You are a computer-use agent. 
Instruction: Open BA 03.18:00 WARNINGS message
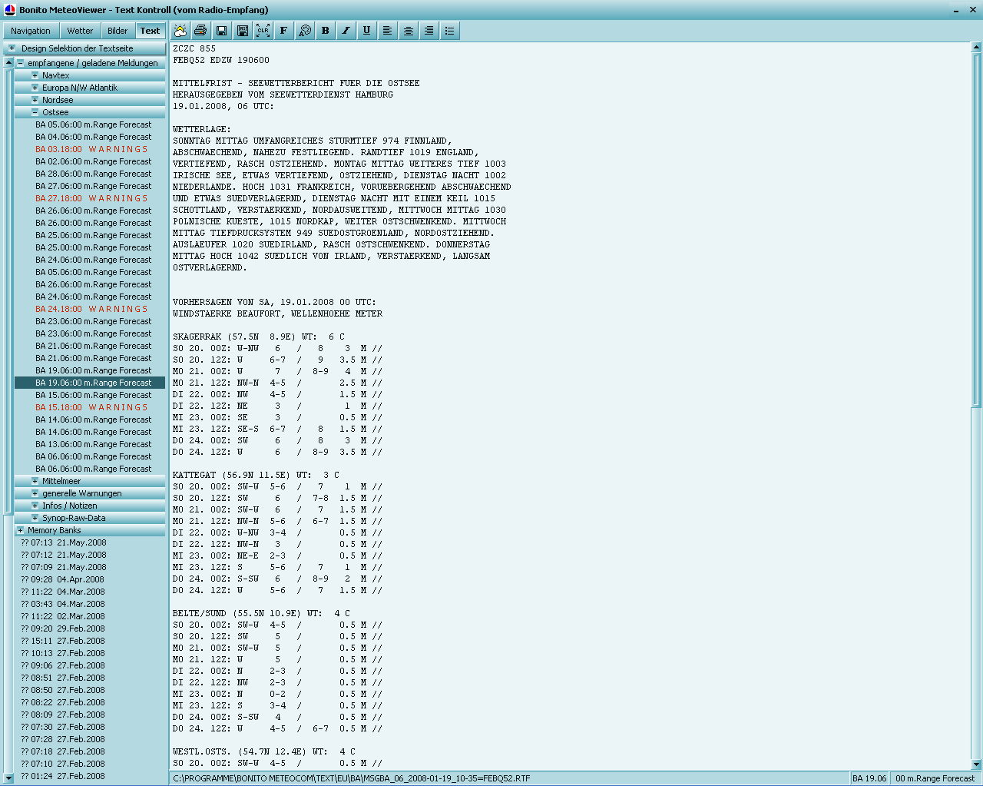91,149
